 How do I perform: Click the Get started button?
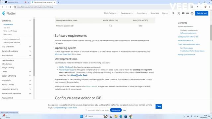tap(202, 13)
